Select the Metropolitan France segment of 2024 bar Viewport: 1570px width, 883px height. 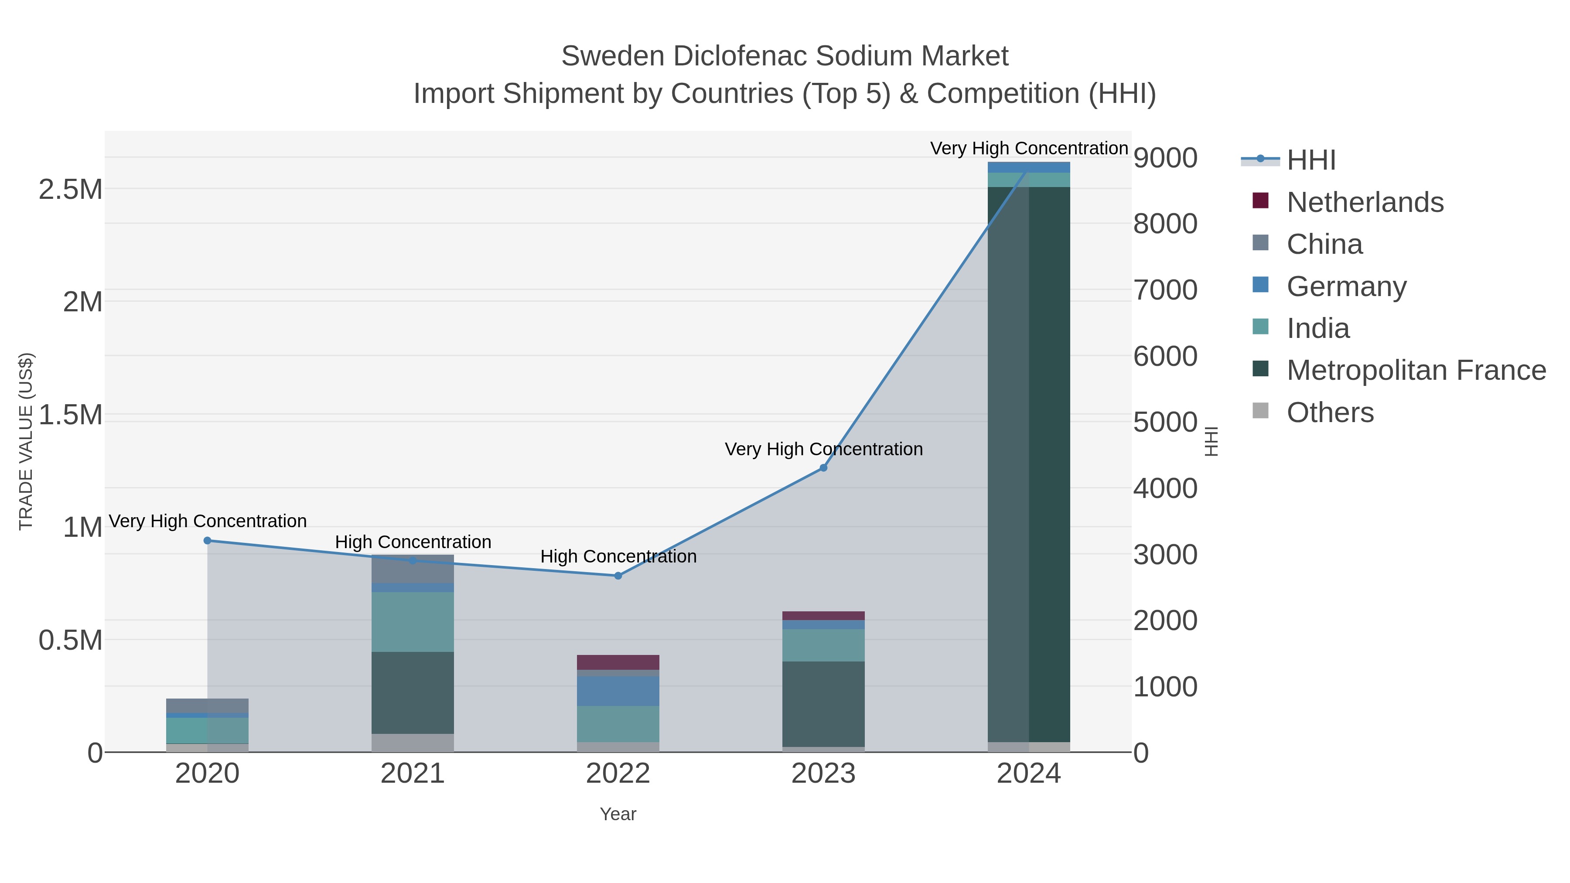[x=1029, y=464]
